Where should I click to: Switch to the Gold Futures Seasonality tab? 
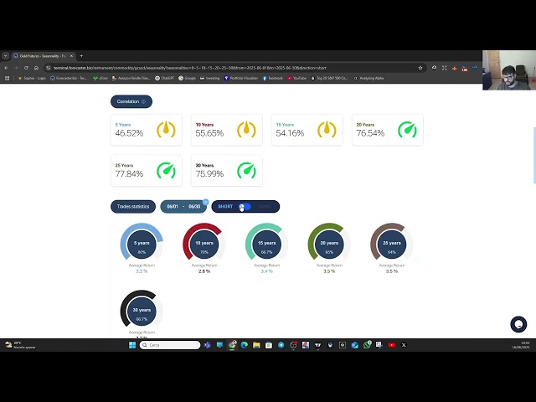(x=42, y=55)
